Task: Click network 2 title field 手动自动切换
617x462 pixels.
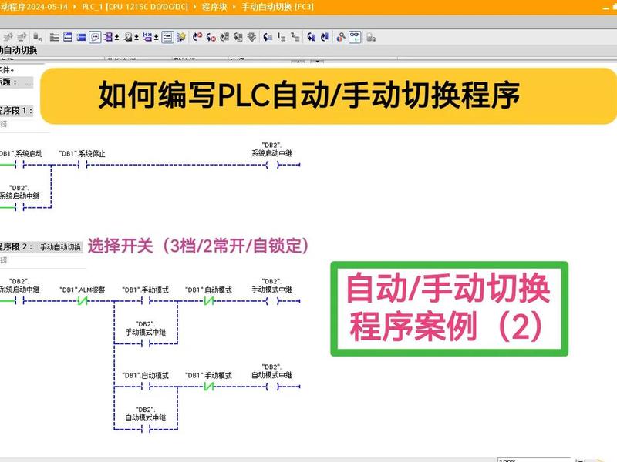Action: click(60, 247)
